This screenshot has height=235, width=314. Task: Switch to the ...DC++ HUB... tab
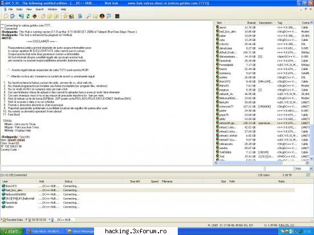pyautogui.click(x=63, y=220)
